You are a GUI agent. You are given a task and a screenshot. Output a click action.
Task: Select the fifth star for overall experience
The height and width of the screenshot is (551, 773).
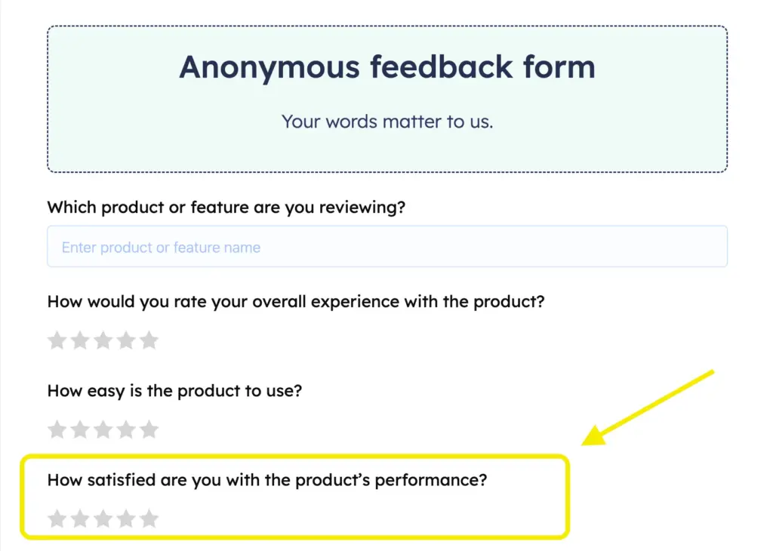coord(148,340)
